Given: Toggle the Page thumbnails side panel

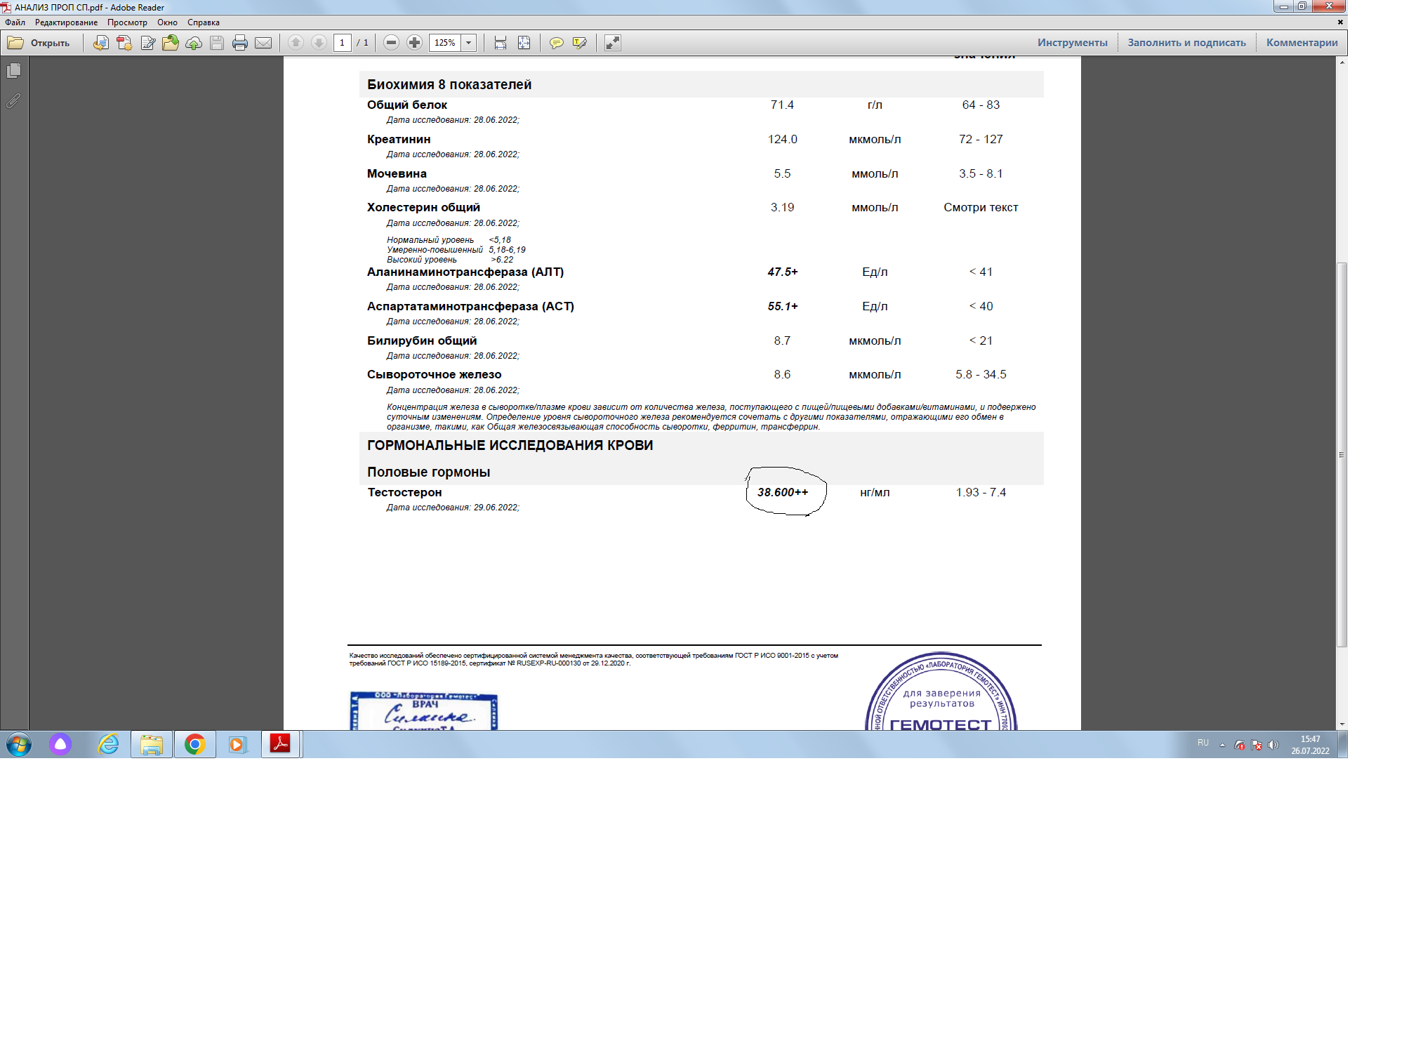Looking at the screenshot, I should pyautogui.click(x=13, y=71).
